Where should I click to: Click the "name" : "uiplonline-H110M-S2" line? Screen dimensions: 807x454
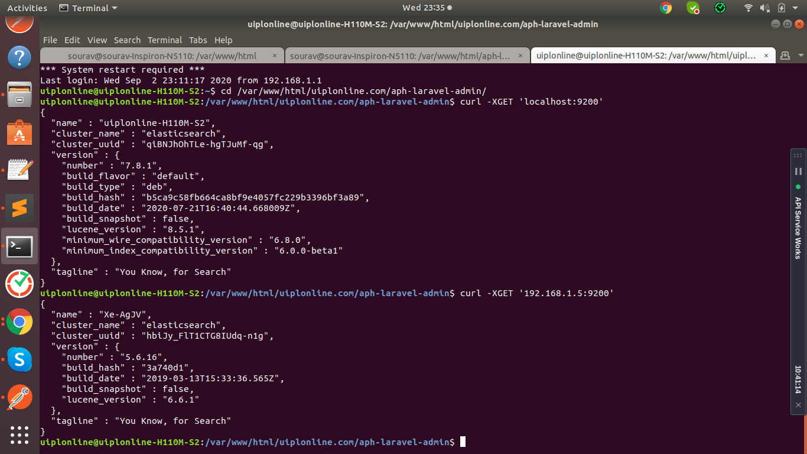134,123
